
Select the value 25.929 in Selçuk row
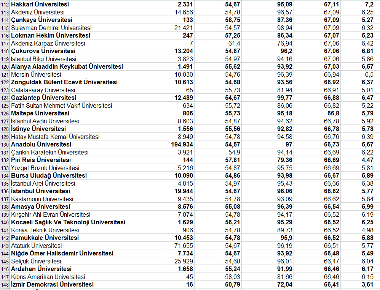[184, 261]
